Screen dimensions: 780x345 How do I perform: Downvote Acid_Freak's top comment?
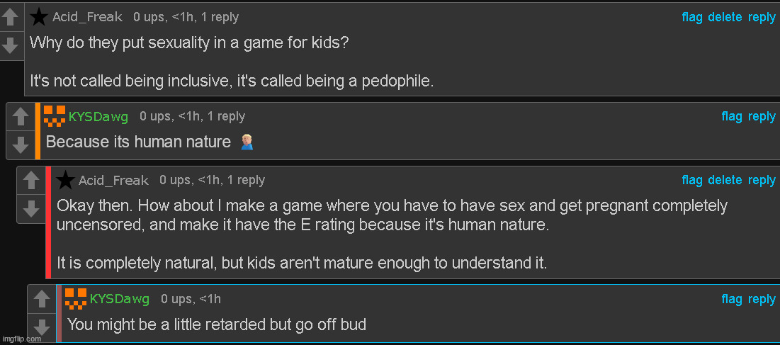[x=10, y=45]
